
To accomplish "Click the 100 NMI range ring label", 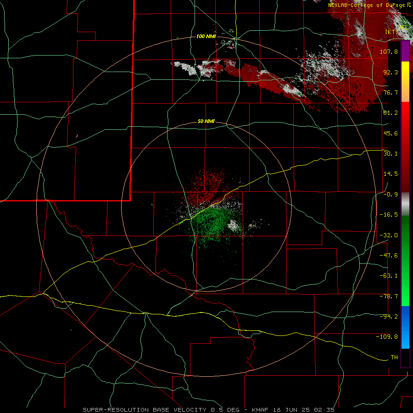I will 206,36.
